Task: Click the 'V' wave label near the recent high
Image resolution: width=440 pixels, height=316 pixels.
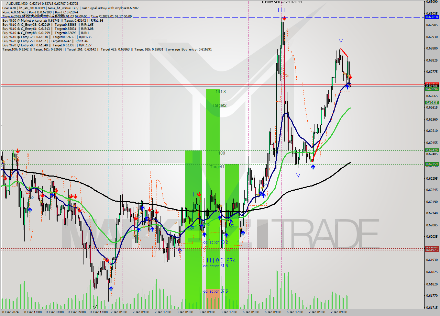Action: [340, 41]
